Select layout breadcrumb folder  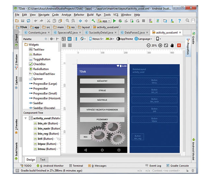[84, 27]
